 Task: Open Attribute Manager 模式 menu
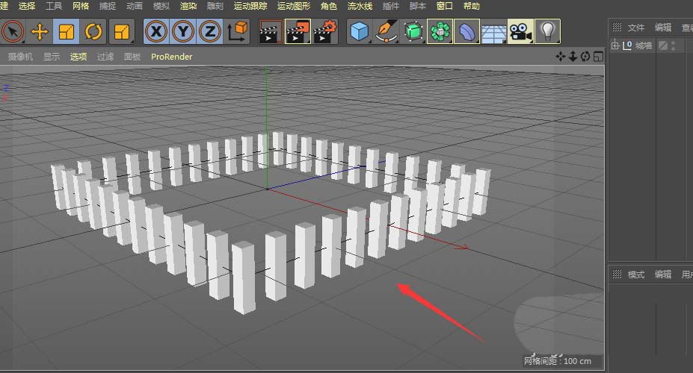click(636, 275)
